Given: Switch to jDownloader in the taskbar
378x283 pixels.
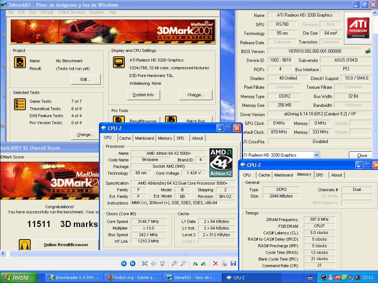Looking at the screenshot, I should (x=75, y=277).
